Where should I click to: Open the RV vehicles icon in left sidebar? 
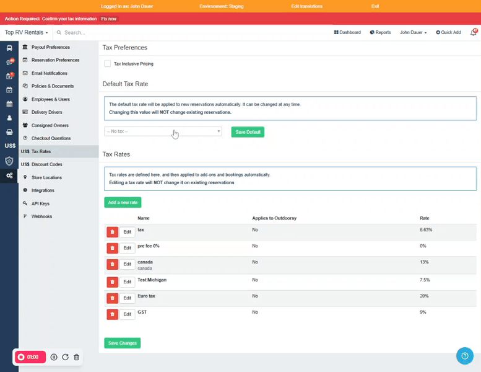(x=9, y=48)
